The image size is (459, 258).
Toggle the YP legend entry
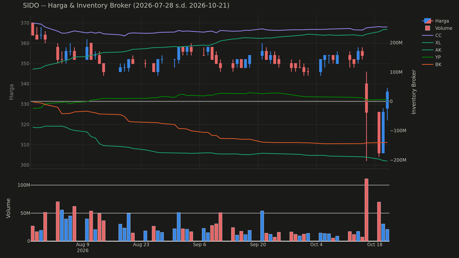pyautogui.click(x=432, y=57)
